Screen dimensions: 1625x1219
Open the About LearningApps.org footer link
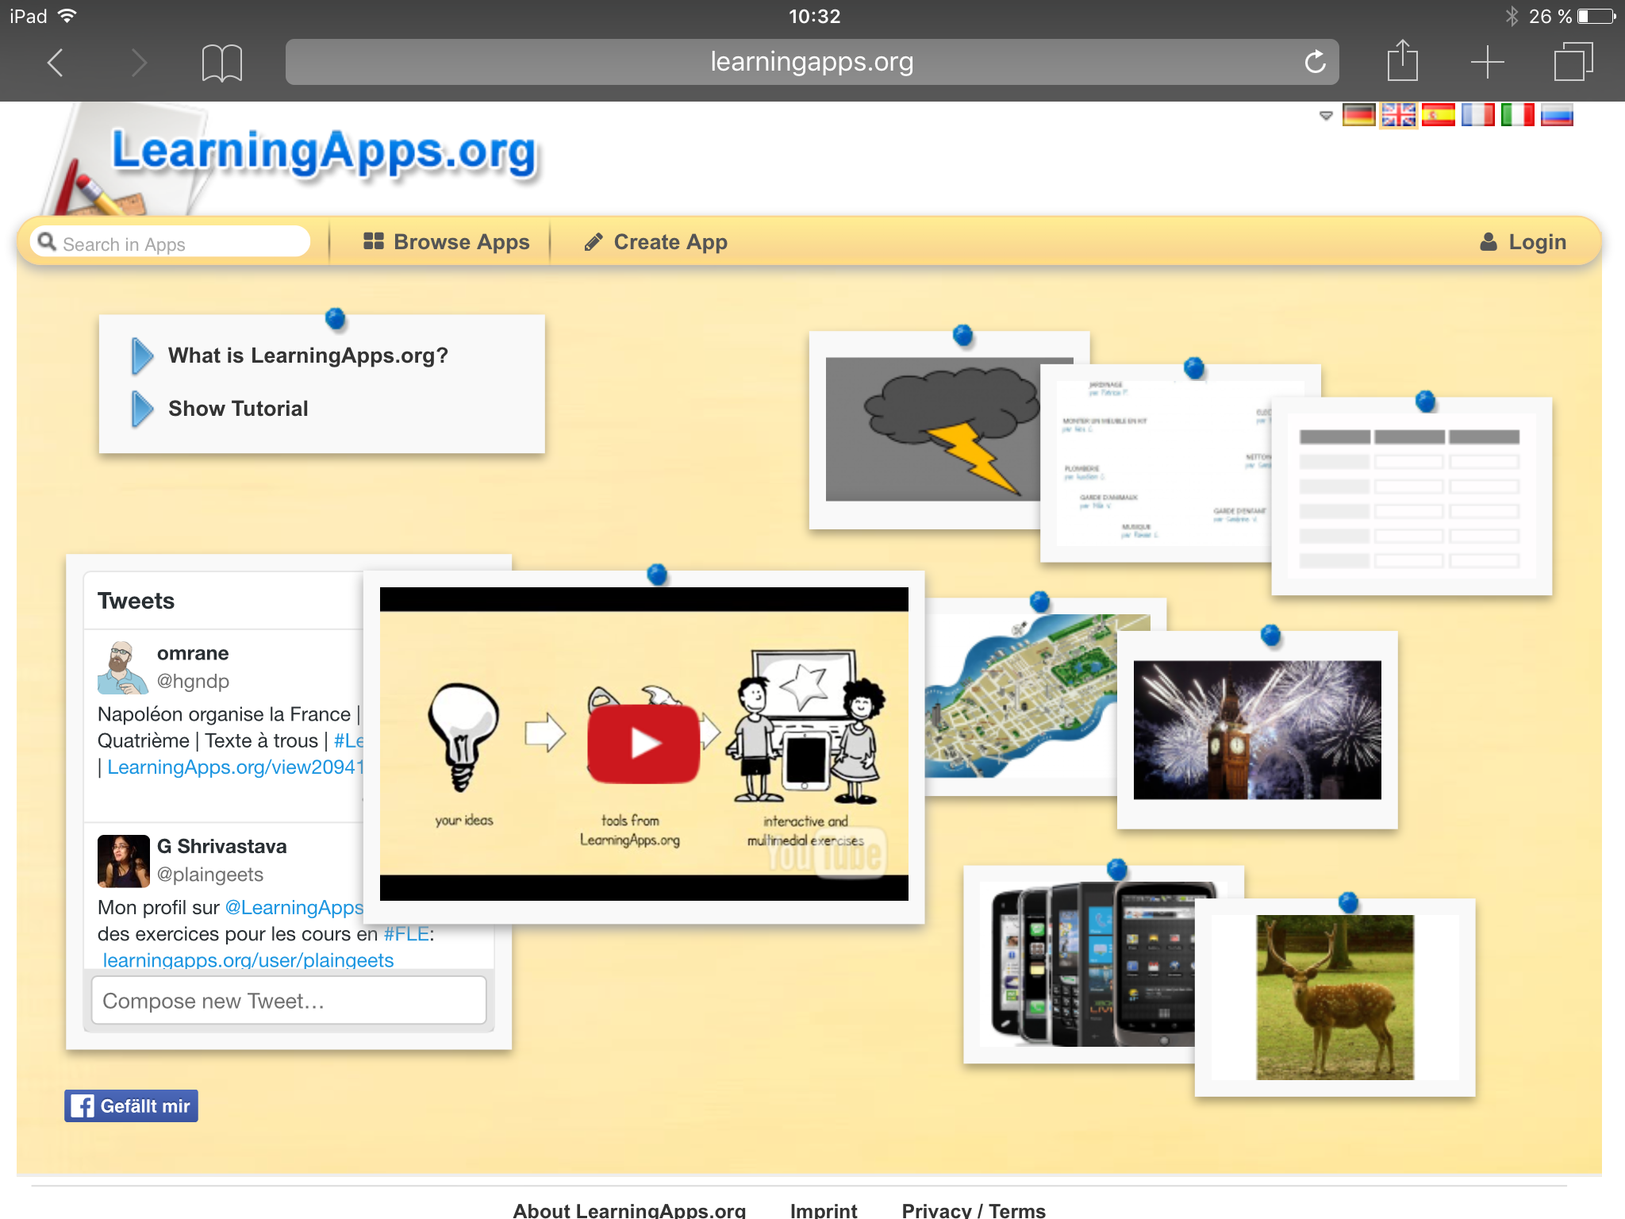(629, 1209)
